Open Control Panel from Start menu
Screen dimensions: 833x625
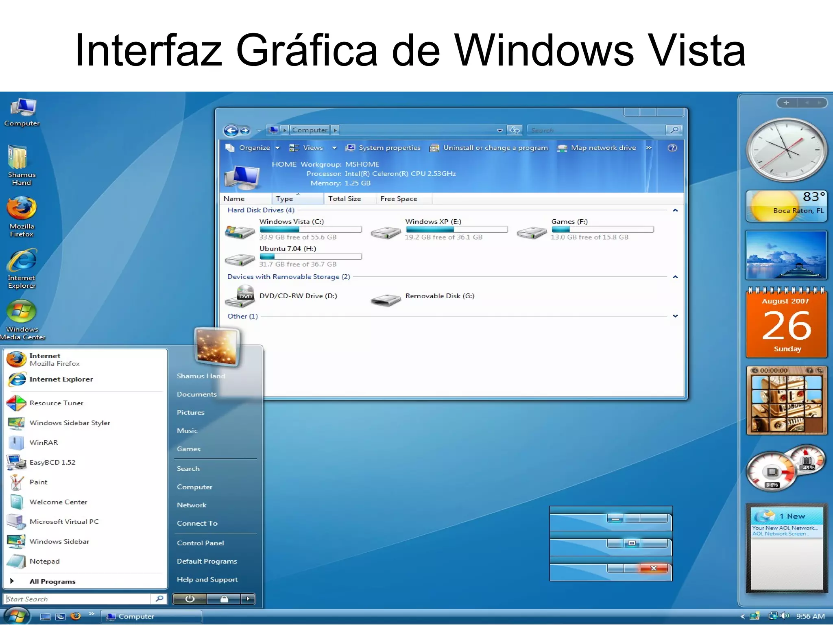tap(201, 543)
